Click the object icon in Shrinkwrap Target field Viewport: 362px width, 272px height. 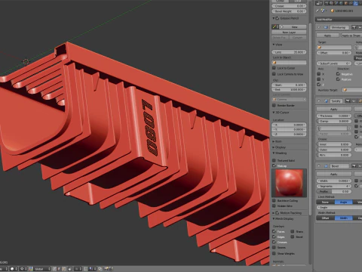point(320,48)
